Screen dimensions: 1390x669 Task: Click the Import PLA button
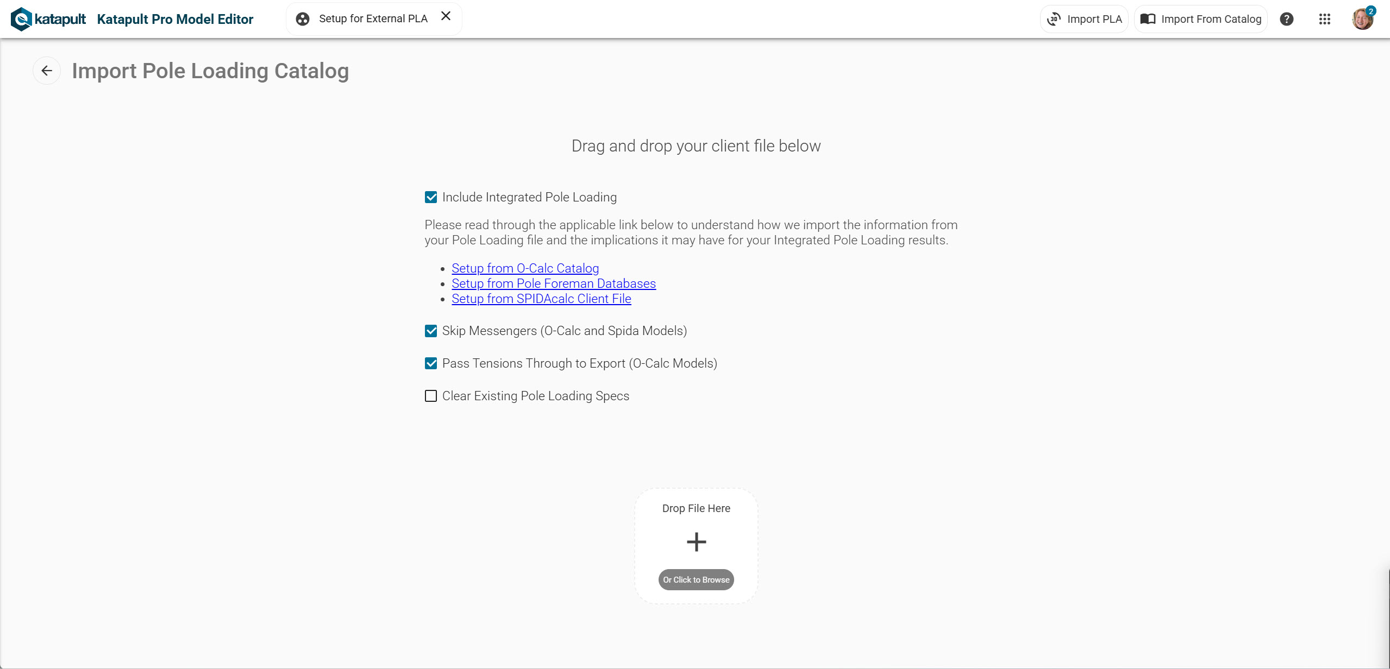[x=1084, y=19]
